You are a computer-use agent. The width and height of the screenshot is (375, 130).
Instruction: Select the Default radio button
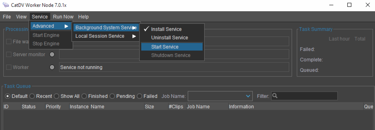pos(7,96)
